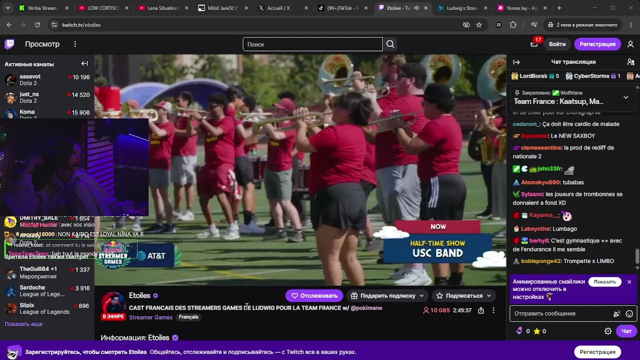Expand the list with Показать еще
This screenshot has height=360, width=640.
23,324
